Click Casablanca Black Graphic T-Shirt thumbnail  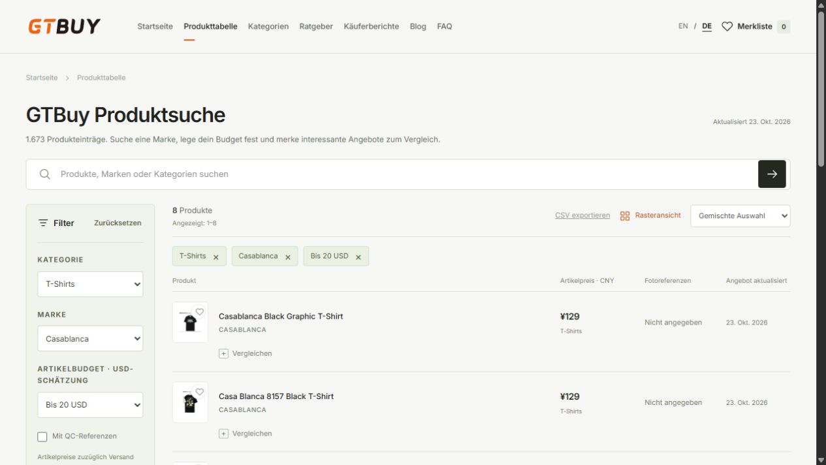pos(190,322)
